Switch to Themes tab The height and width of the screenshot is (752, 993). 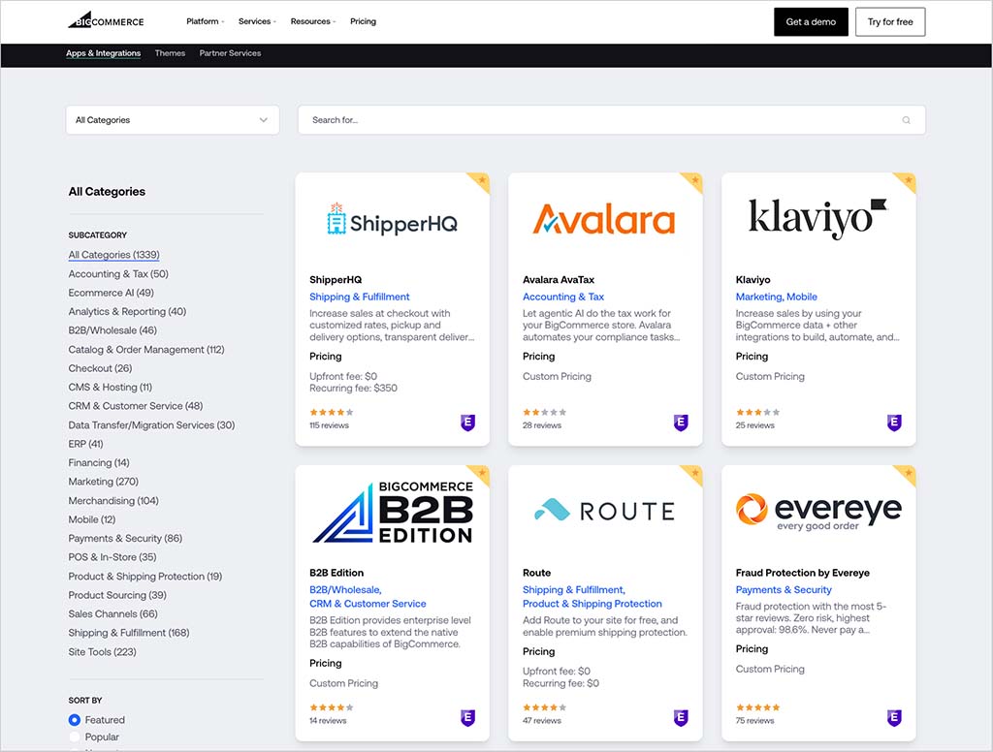coord(170,53)
